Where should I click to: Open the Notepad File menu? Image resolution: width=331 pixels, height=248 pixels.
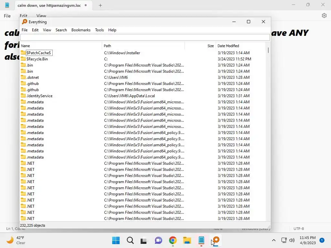pyautogui.click(x=7, y=16)
